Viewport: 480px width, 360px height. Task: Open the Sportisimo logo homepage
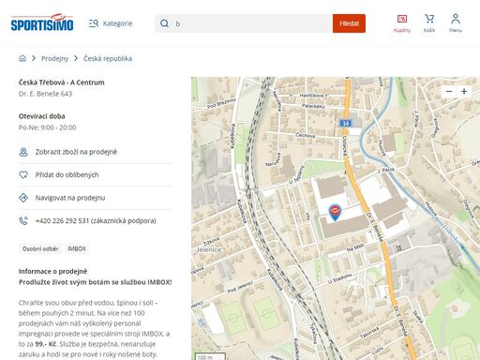tap(42, 22)
